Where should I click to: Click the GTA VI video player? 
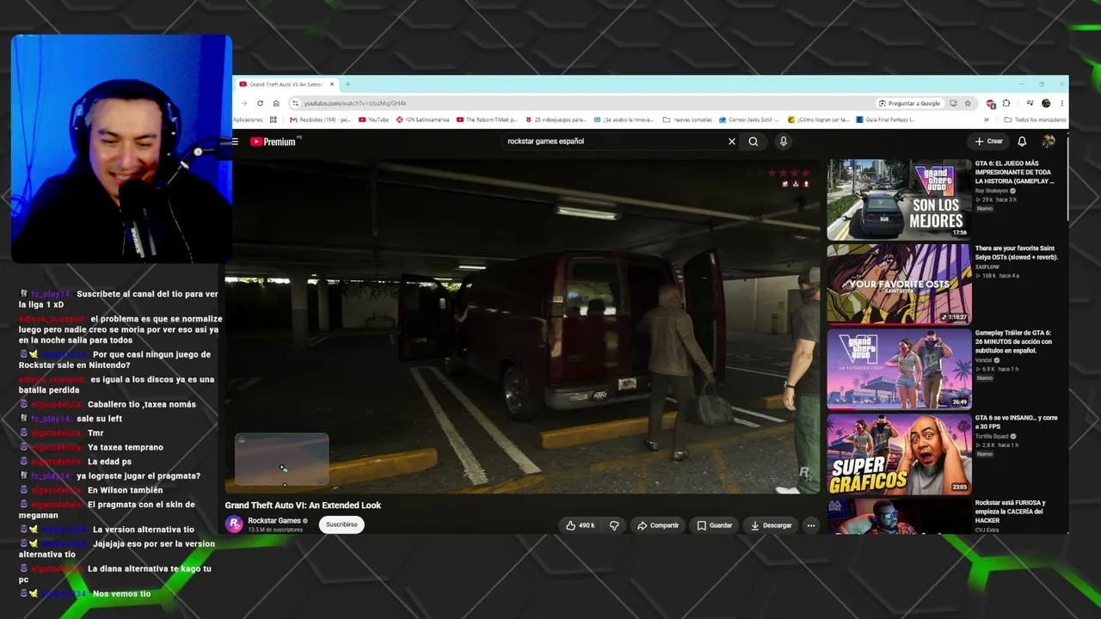point(522,326)
